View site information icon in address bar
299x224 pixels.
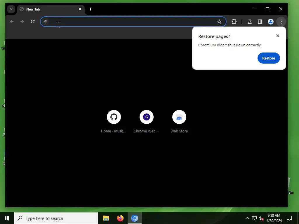click(x=45, y=22)
